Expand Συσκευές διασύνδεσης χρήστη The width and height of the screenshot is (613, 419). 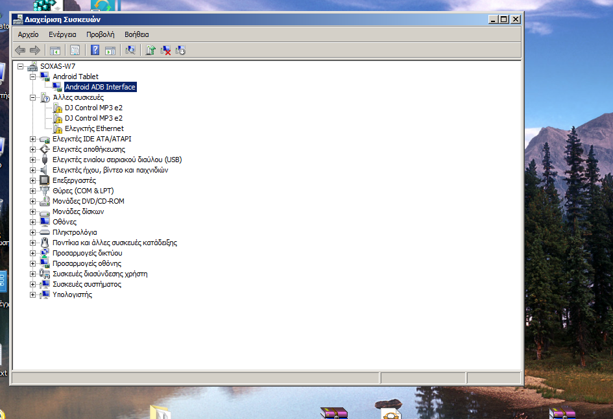click(33, 274)
